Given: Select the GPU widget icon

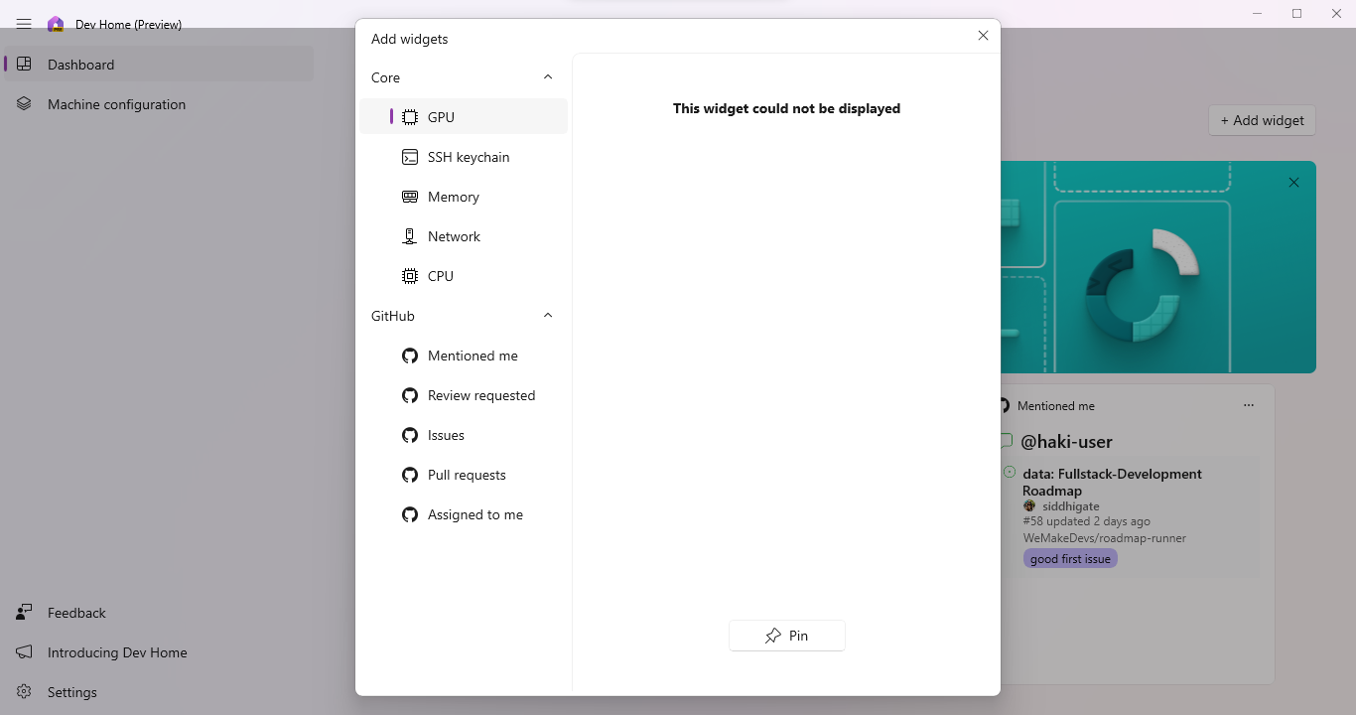Looking at the screenshot, I should point(410,116).
